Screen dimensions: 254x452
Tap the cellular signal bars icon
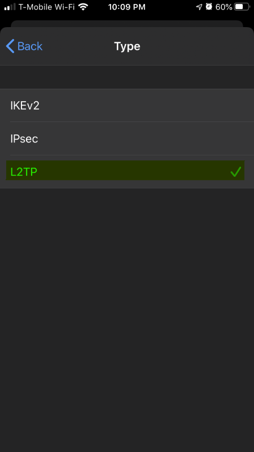point(10,7)
